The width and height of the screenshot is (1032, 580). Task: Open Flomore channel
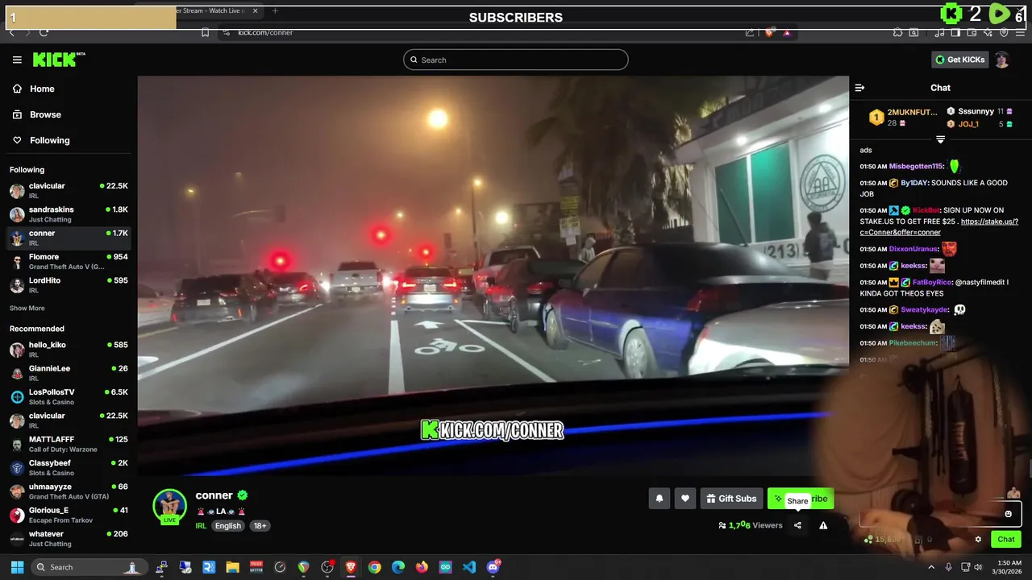(69, 261)
